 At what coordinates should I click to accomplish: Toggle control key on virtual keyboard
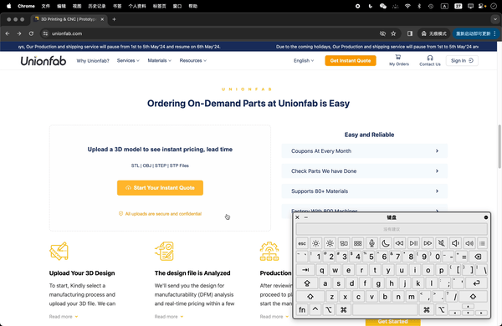tap(315, 309)
